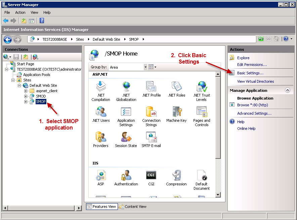
Task: Open the .NET Compilation feature
Action: tap(101, 91)
